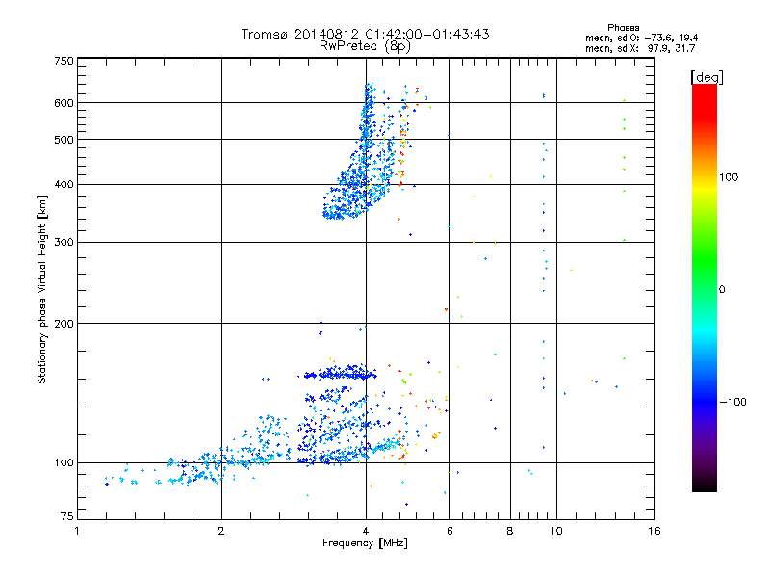
Task: Click the 'mean, sd,X: 97.9, 31.7' statistic
Action: tap(640, 48)
